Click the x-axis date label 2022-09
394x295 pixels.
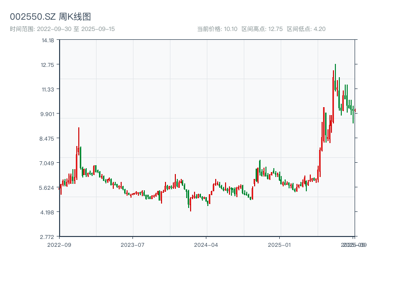point(59,245)
